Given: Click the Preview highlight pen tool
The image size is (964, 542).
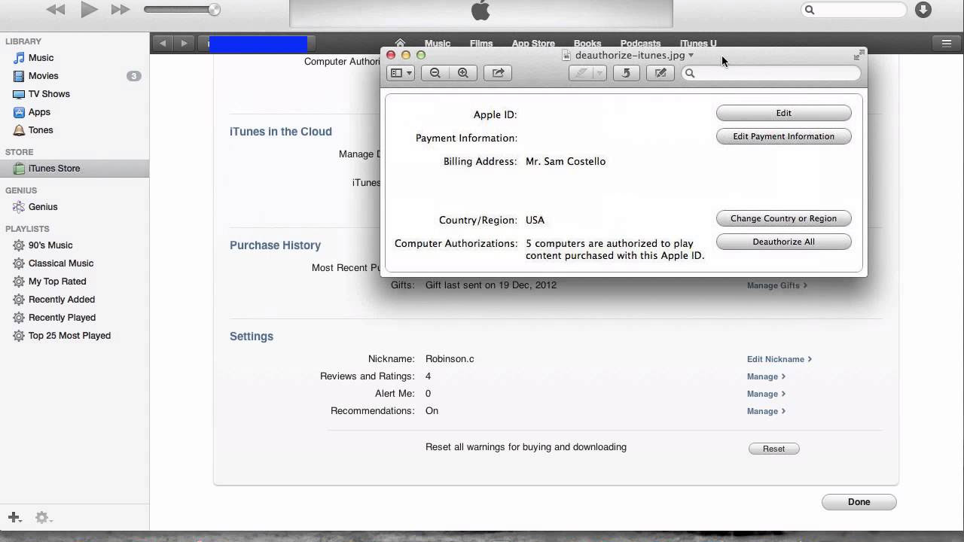Looking at the screenshot, I should point(581,73).
